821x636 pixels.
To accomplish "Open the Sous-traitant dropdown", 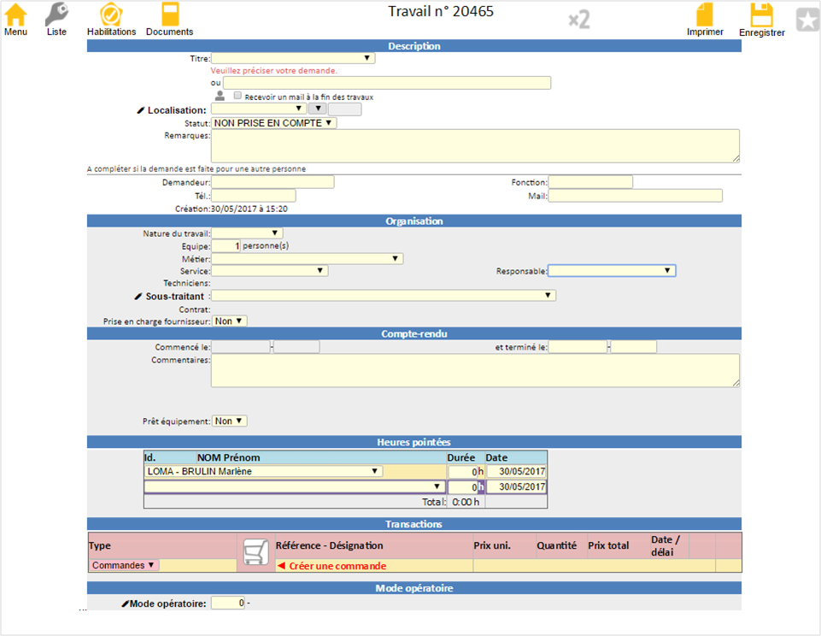I will point(384,296).
